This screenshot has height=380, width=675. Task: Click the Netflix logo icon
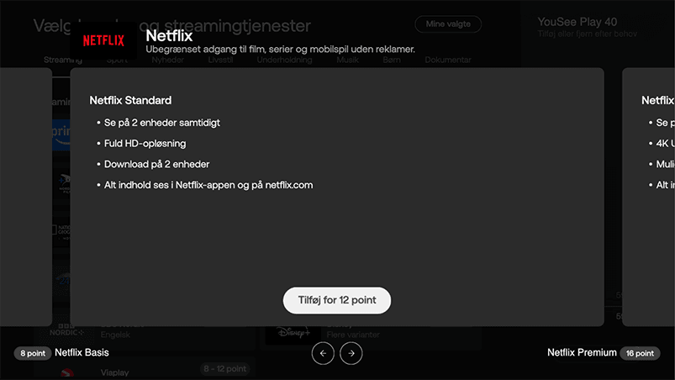tap(103, 40)
